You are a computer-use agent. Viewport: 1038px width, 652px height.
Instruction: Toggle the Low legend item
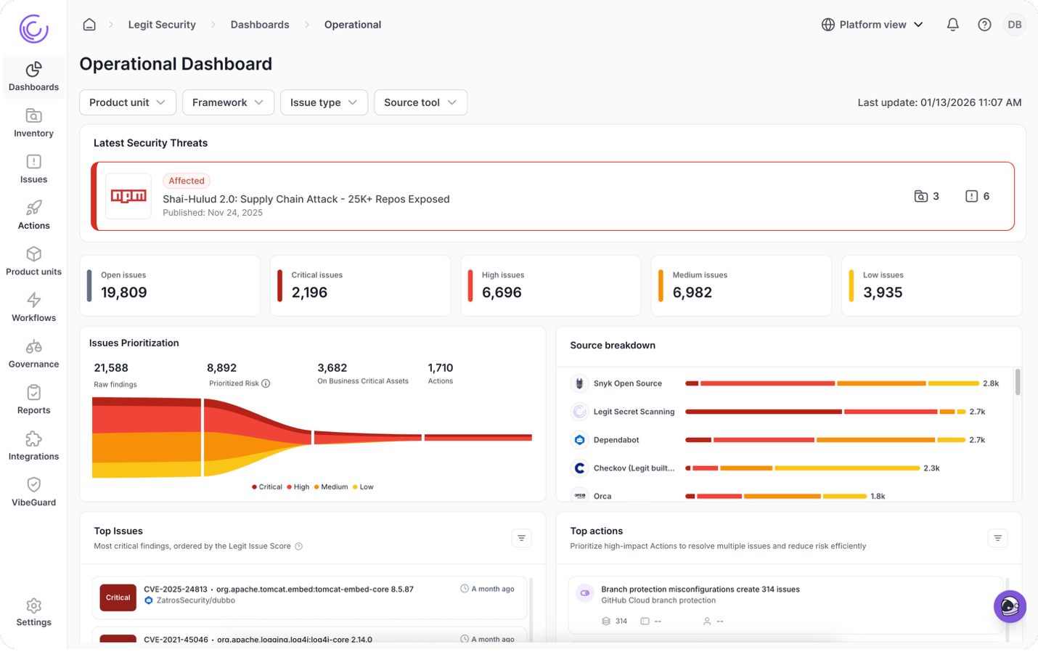[x=362, y=487]
